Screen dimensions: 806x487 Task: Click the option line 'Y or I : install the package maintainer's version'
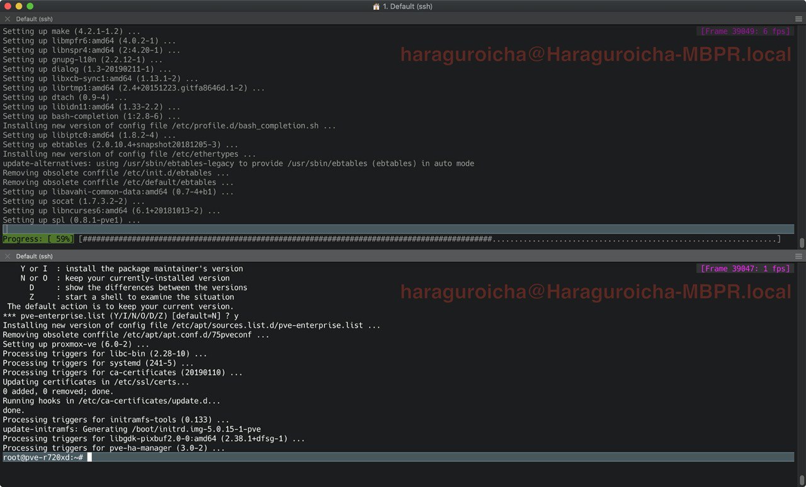[132, 268]
